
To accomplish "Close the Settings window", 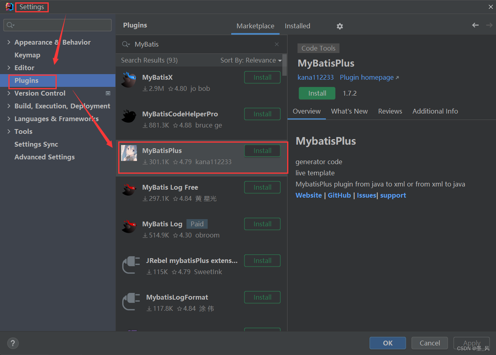I will point(491,7).
